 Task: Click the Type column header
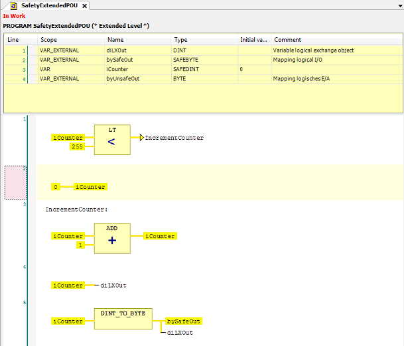(180, 40)
